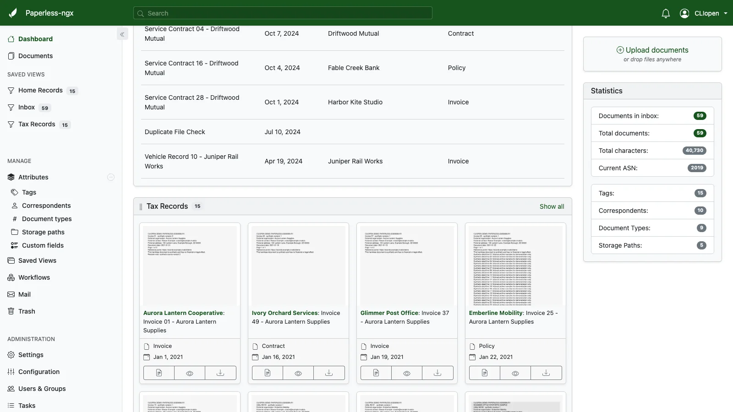Open details of Invoice 25 card
Viewport: 733px width, 412px height.
(x=485, y=373)
